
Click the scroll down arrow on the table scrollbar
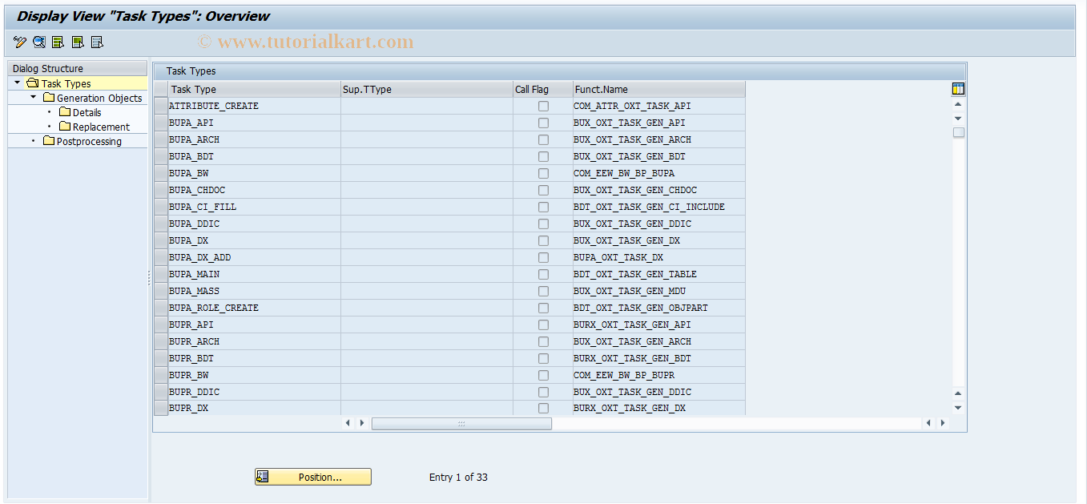[958, 117]
